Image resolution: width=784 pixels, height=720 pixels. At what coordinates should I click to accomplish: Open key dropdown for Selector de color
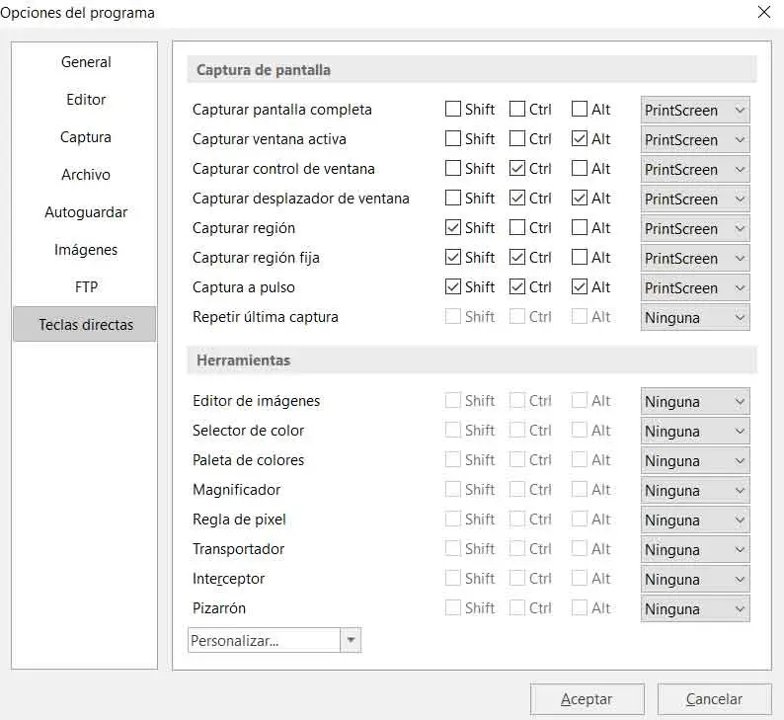pyautogui.click(x=695, y=432)
